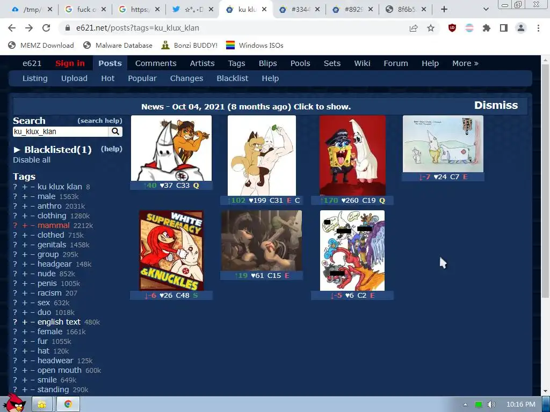Click the question mark beside racism tag

(15, 293)
